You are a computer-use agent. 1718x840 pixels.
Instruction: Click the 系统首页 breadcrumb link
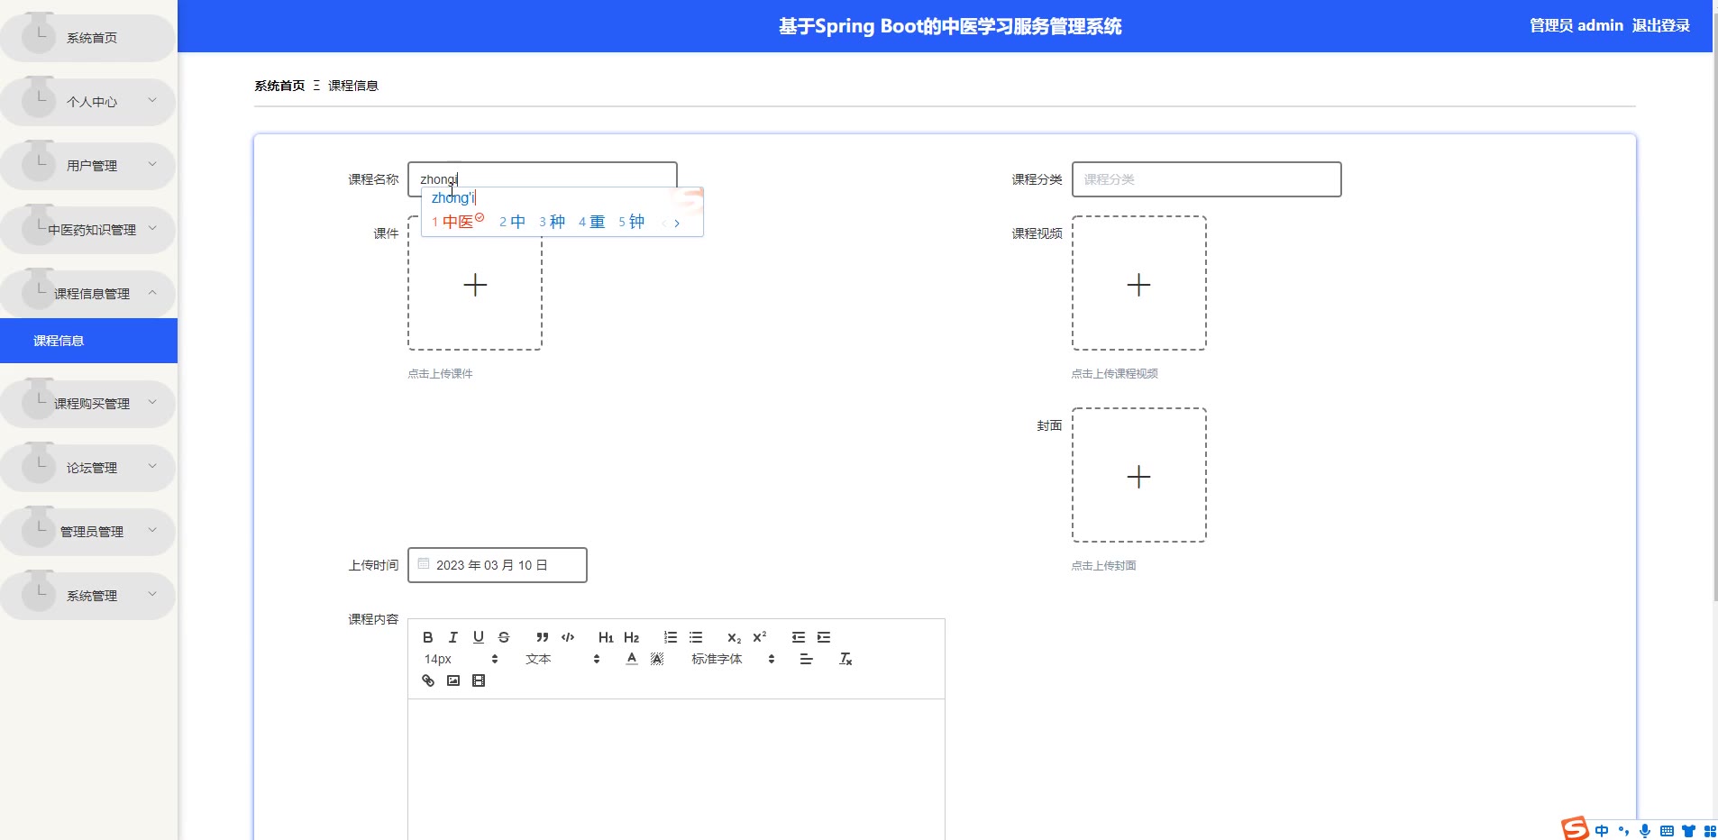[279, 86]
